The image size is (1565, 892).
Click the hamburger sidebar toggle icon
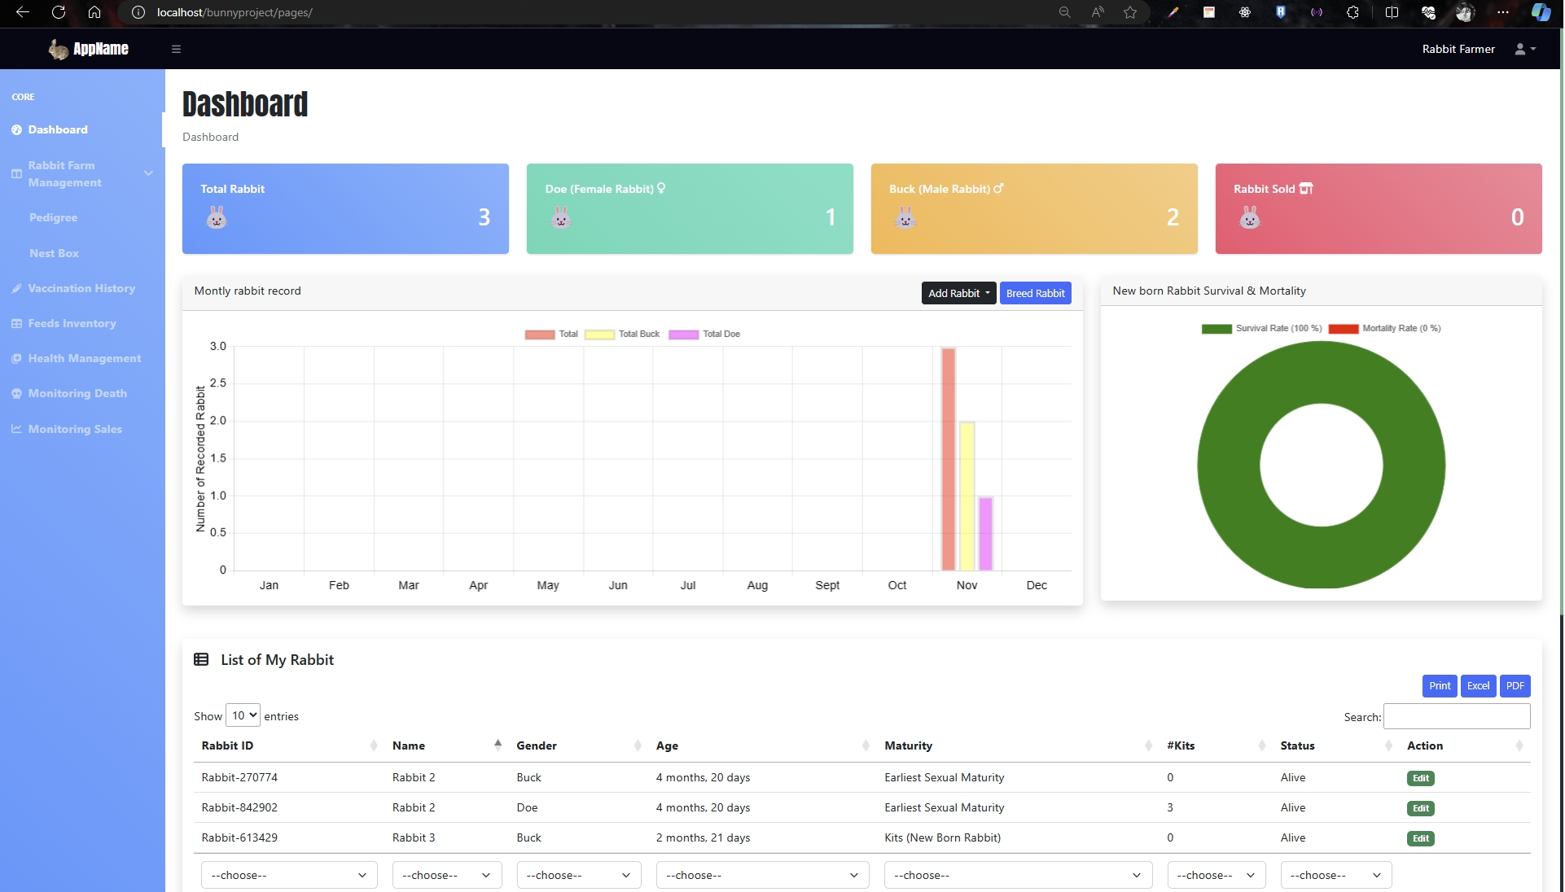[176, 49]
